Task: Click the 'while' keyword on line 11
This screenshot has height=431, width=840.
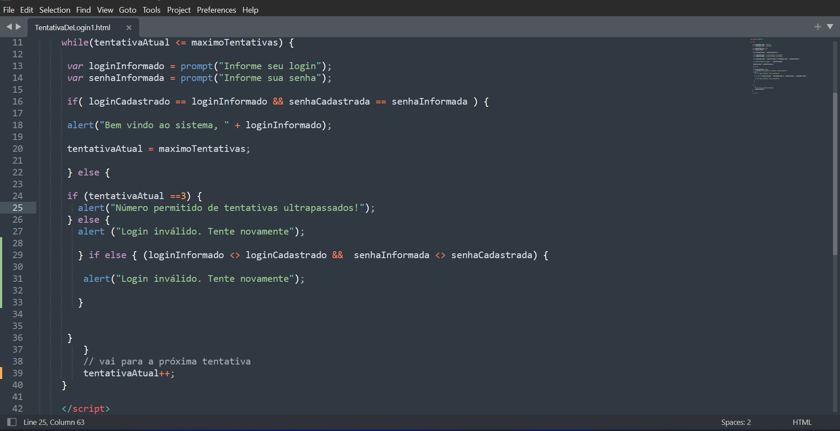Action: point(75,42)
